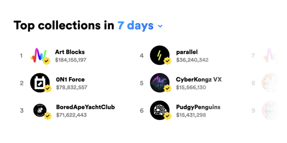The height and width of the screenshot is (143, 287).
Task: Open the BoredApeYachtClub name link
Action: pyautogui.click(x=85, y=107)
